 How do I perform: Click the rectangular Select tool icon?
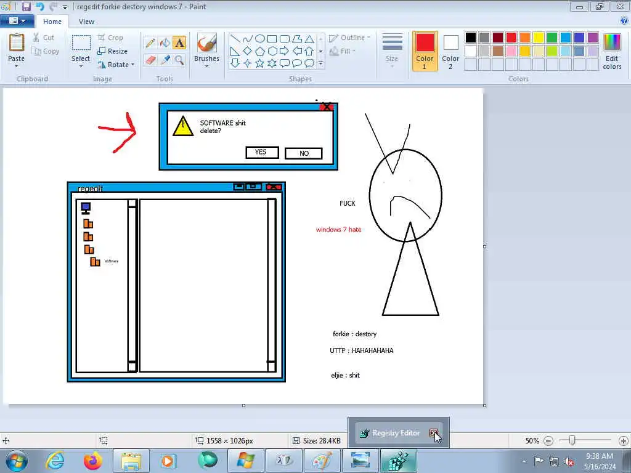[81, 44]
